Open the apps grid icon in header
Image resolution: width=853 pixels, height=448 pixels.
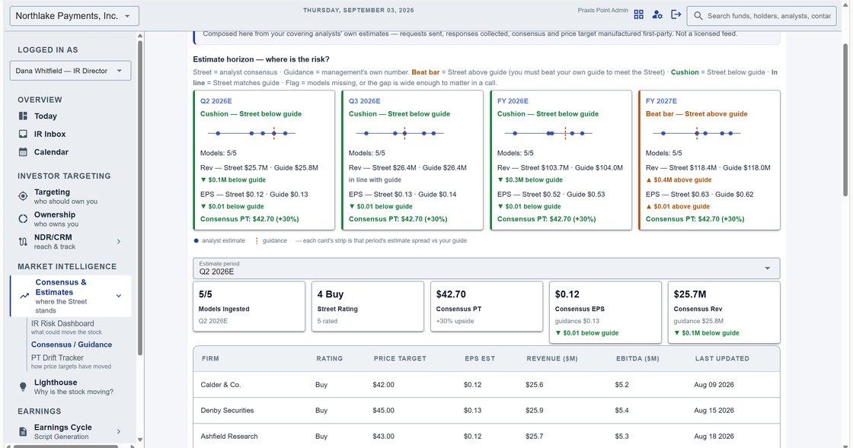point(639,14)
